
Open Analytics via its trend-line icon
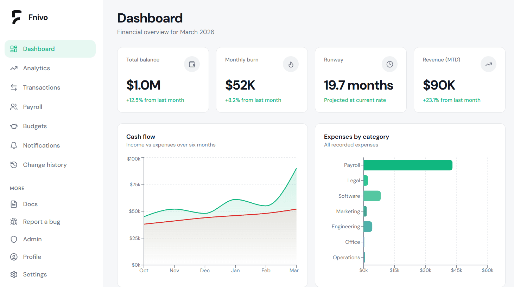click(x=14, y=68)
